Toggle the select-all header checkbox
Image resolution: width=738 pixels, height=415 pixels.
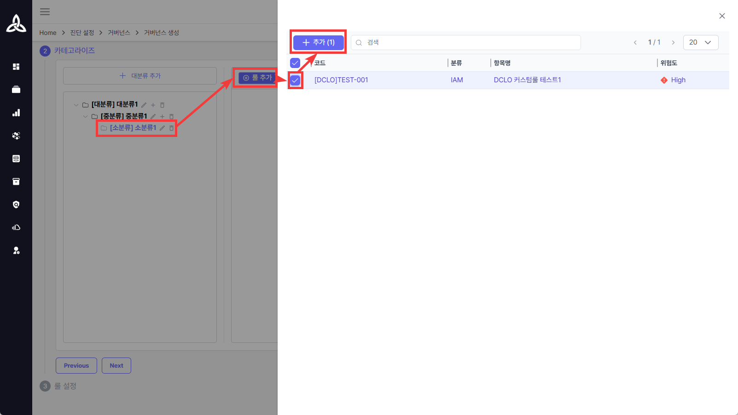[x=295, y=63]
